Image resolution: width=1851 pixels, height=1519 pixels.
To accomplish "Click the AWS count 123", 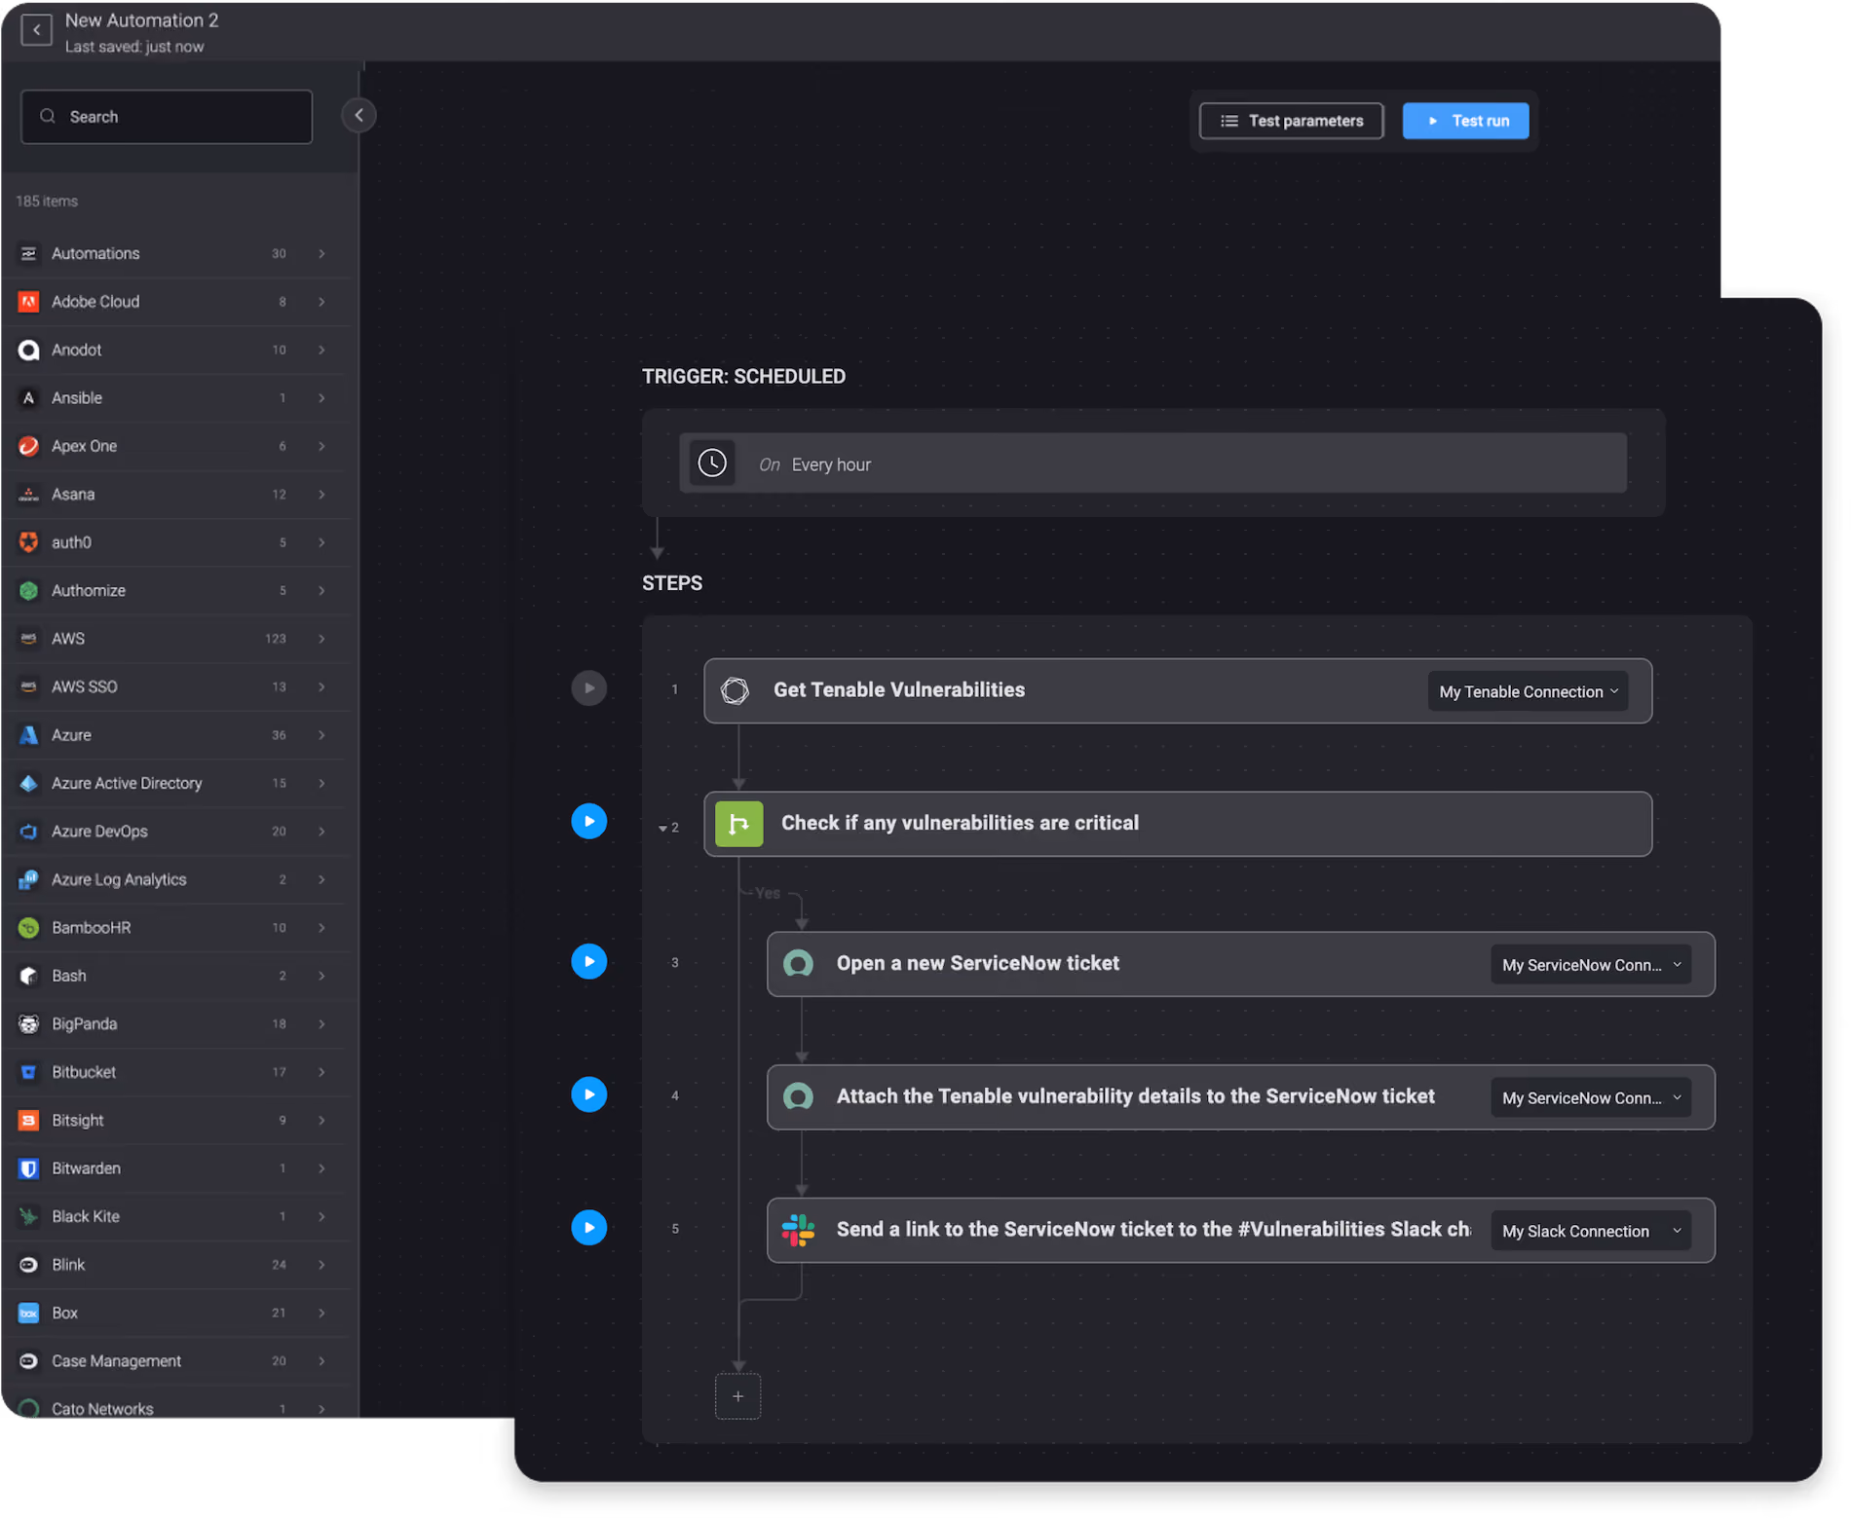I will click(x=276, y=639).
